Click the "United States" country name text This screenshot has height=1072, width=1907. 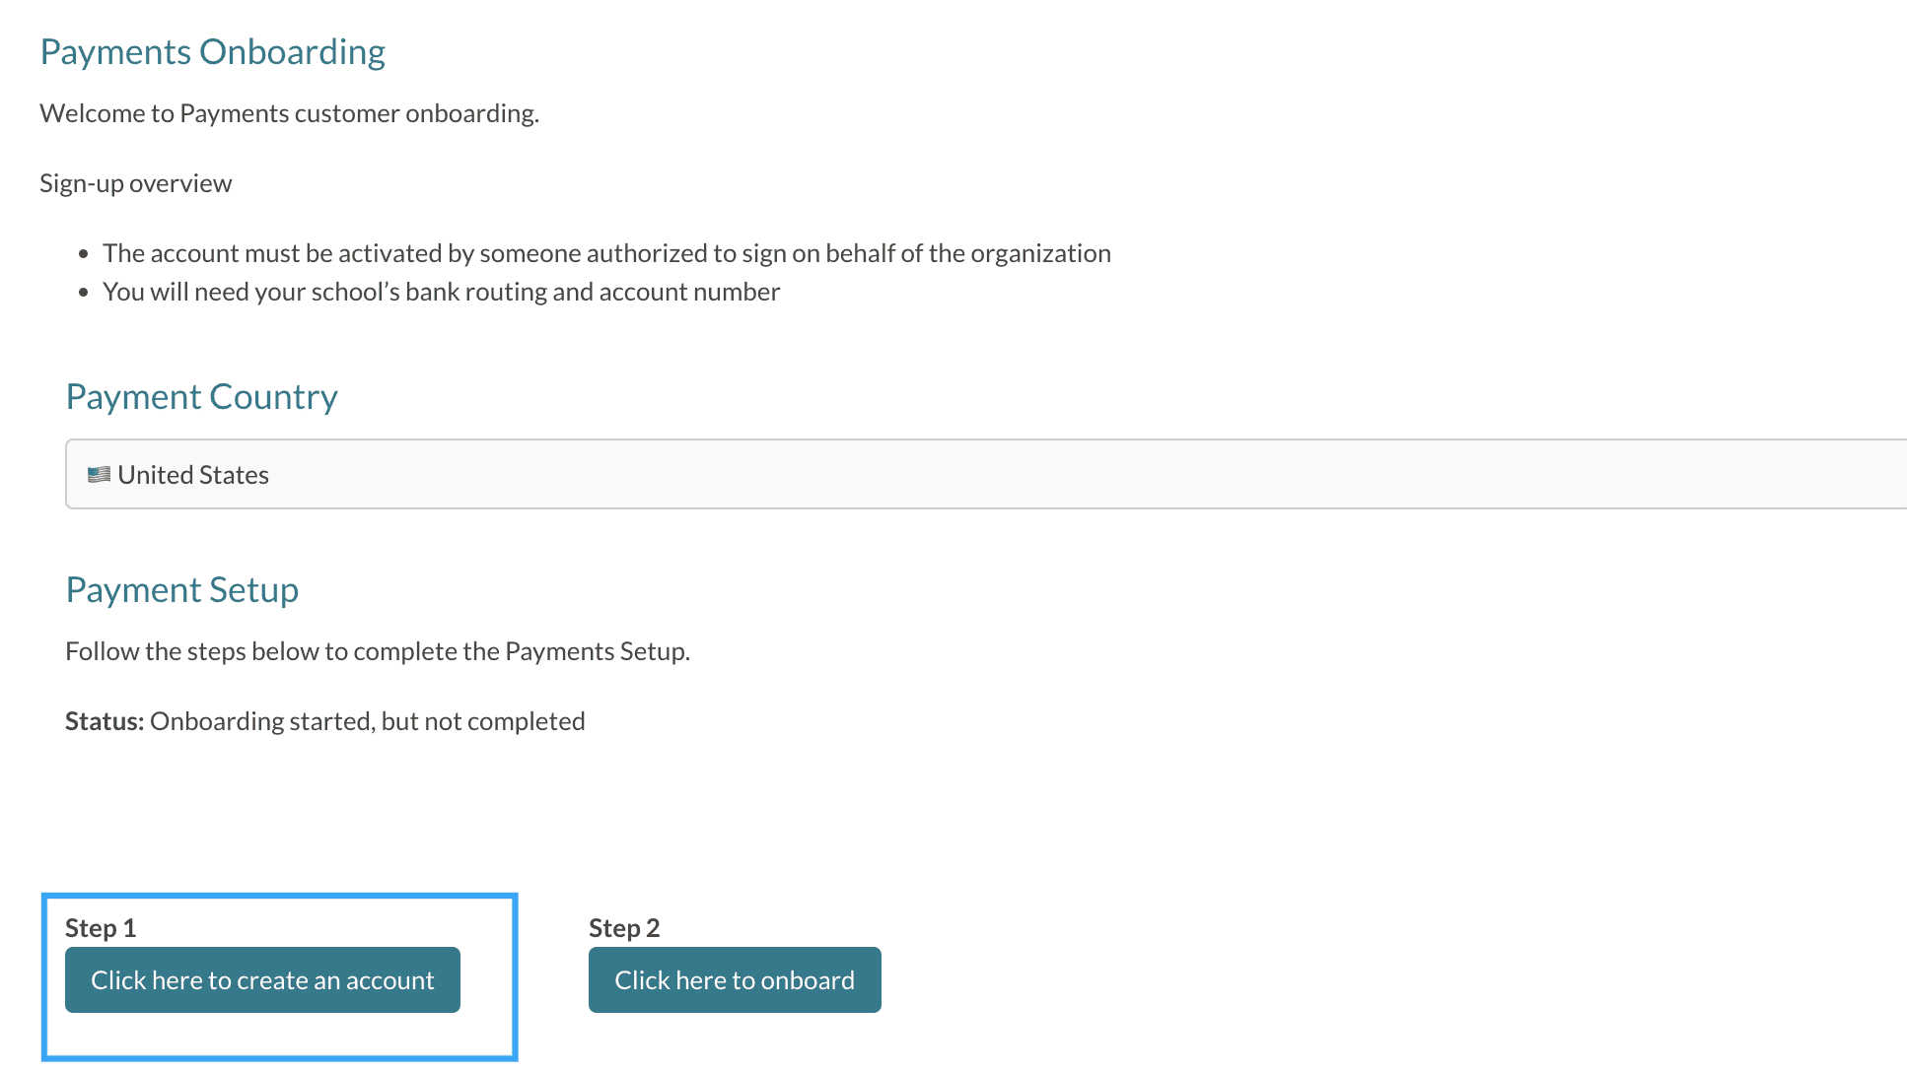193,475
